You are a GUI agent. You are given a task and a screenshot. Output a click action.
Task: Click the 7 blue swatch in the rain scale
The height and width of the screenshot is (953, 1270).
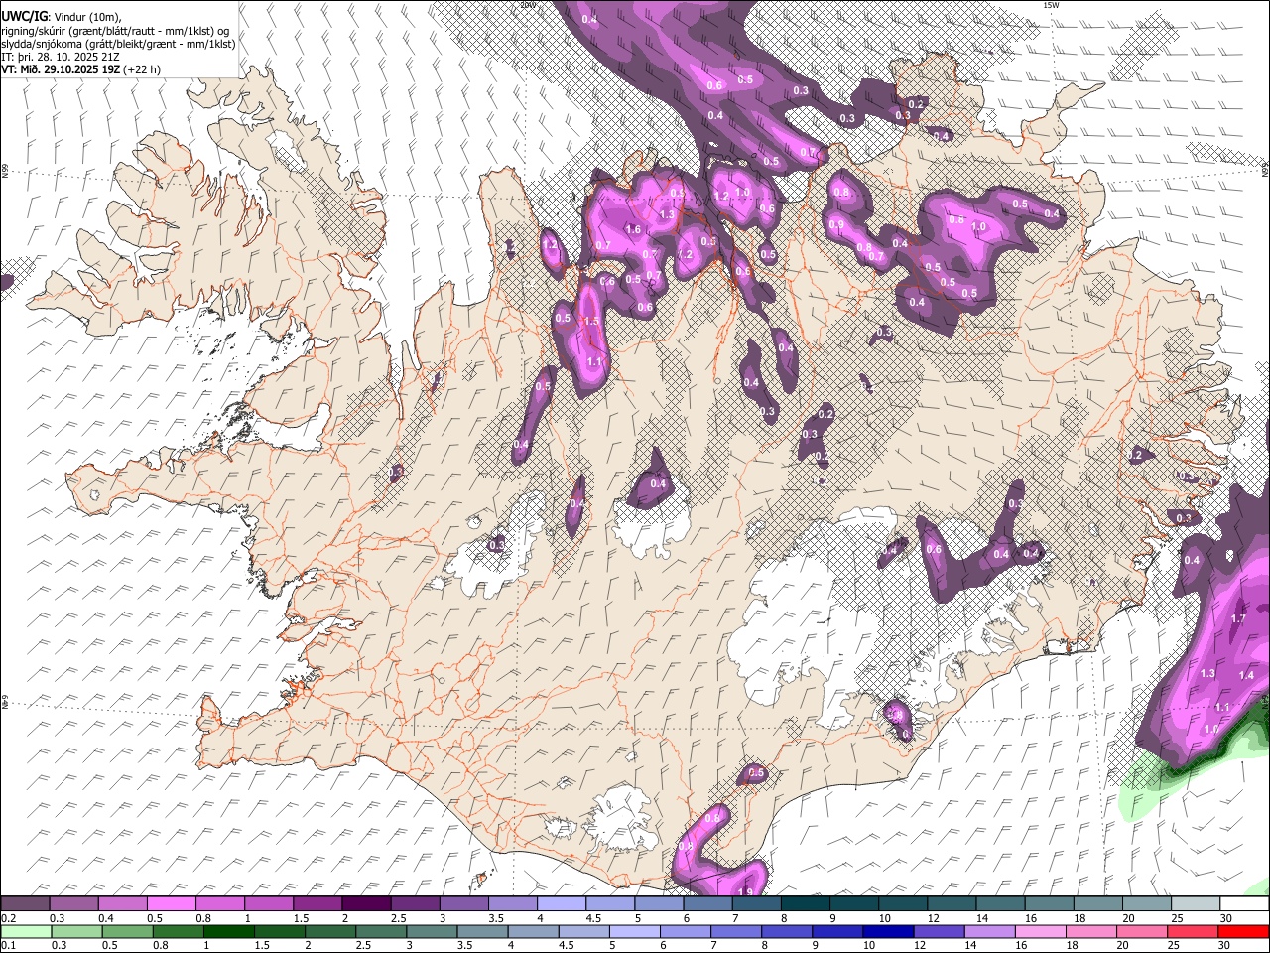tap(736, 931)
